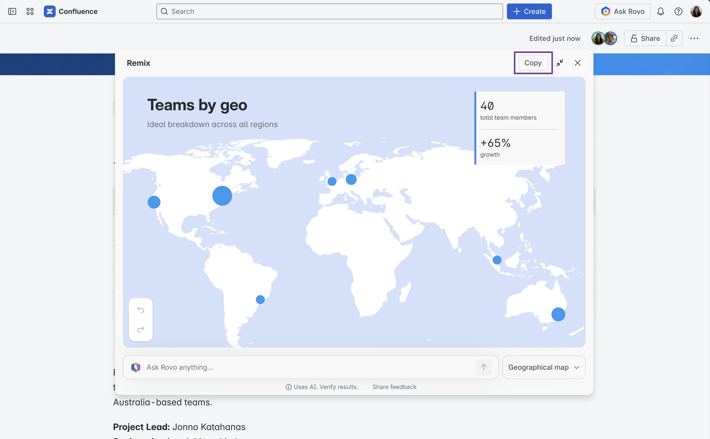Copy the page link icon
Image resolution: width=710 pixels, height=439 pixels.
[x=674, y=38]
